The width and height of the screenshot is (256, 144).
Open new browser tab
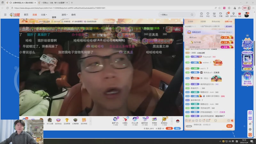pos(72,3)
